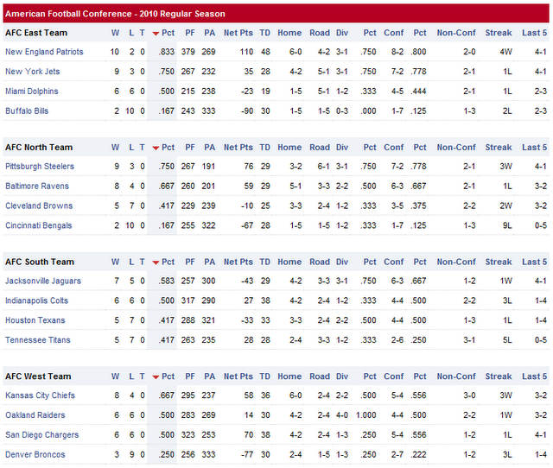Open the Denver Broncos team link
553x468 pixels.
coord(35,454)
